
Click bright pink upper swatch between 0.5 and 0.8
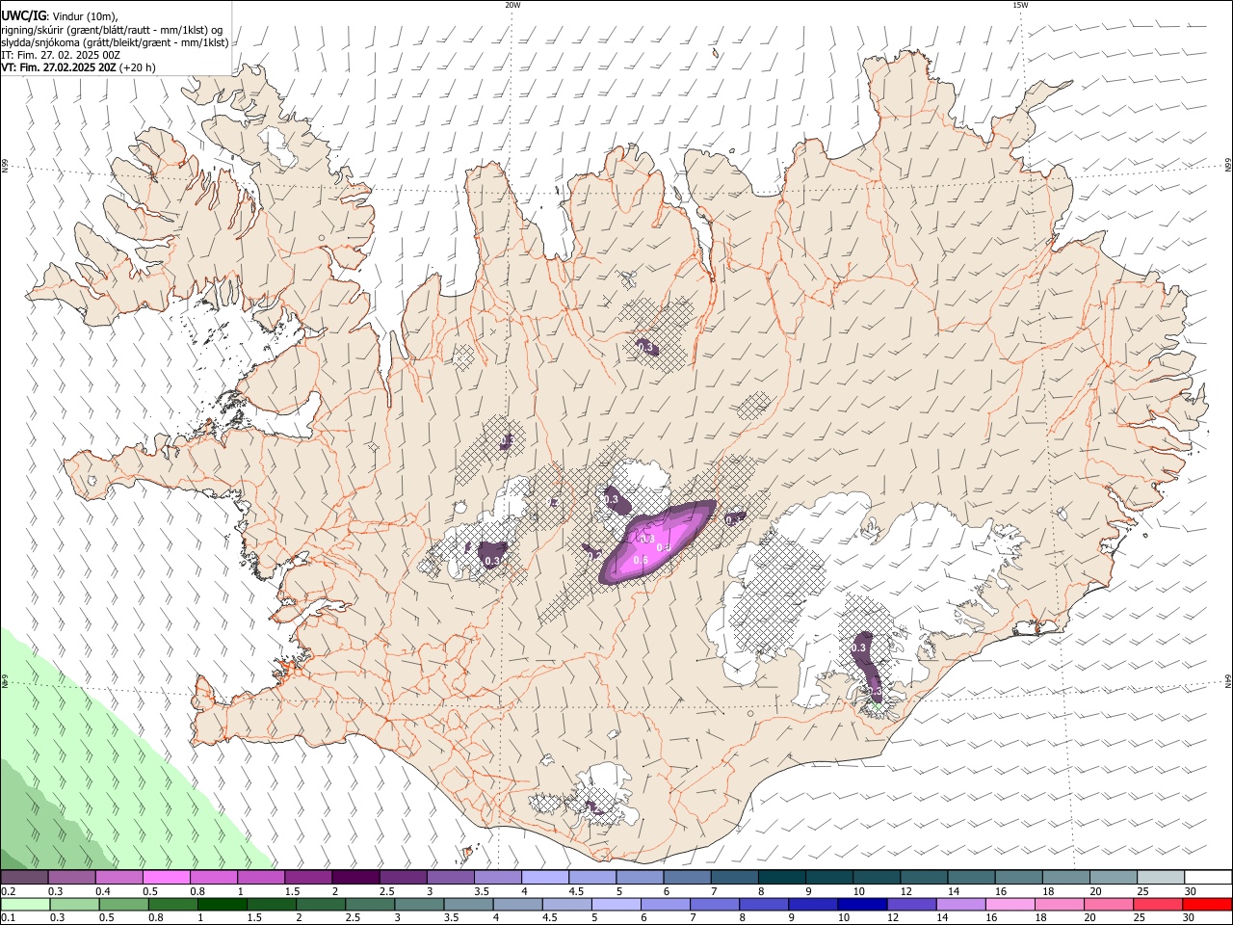pyautogui.click(x=167, y=878)
